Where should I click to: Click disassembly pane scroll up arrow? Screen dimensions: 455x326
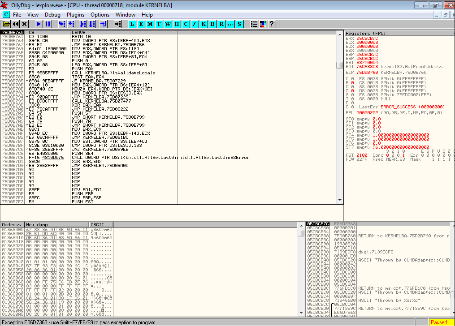coord(340,34)
